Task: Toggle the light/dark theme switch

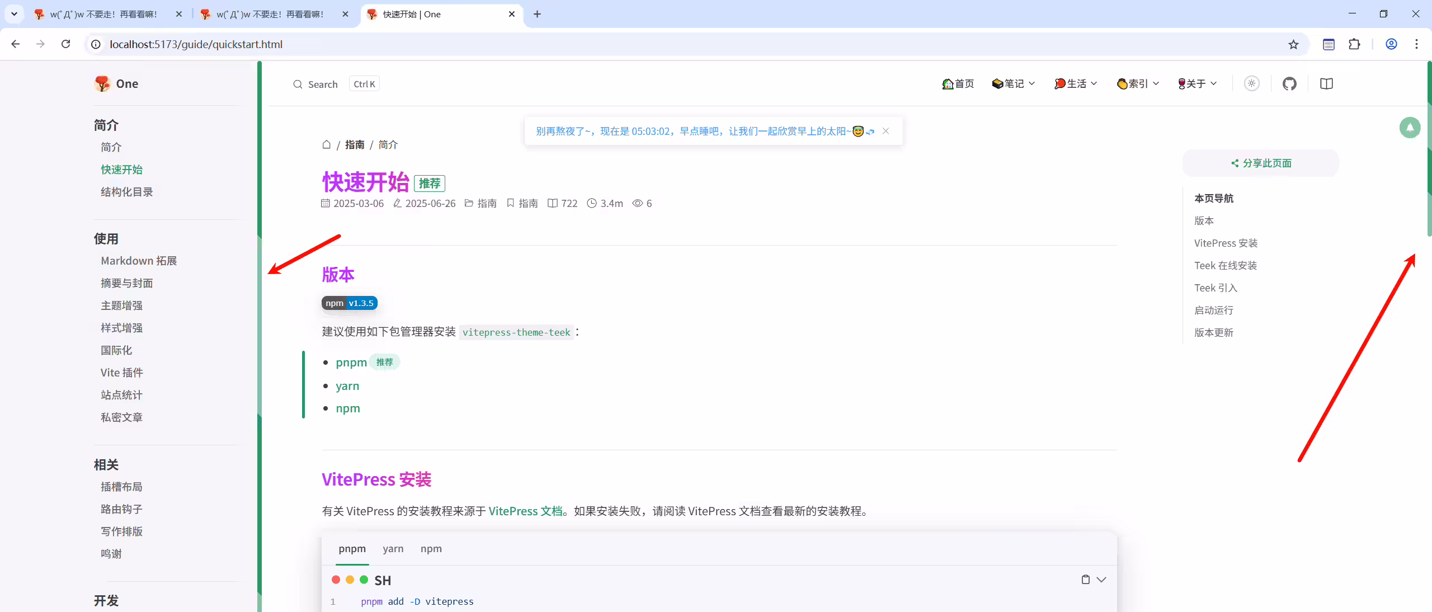Action: [1252, 84]
